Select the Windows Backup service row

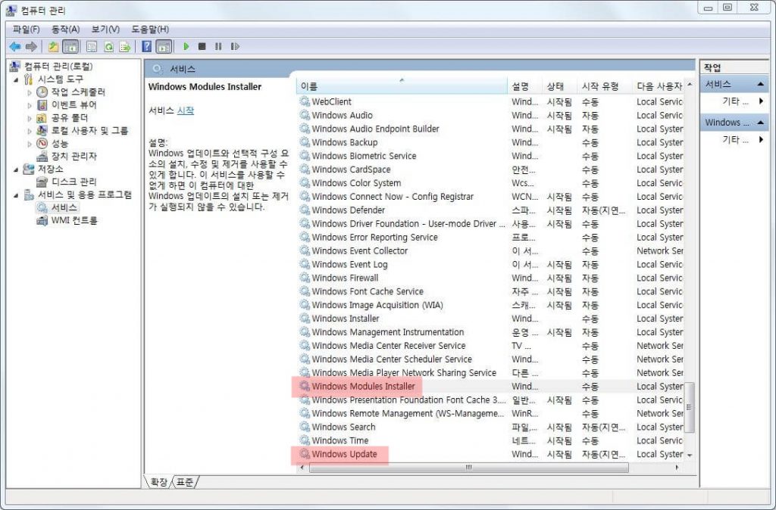491,142
